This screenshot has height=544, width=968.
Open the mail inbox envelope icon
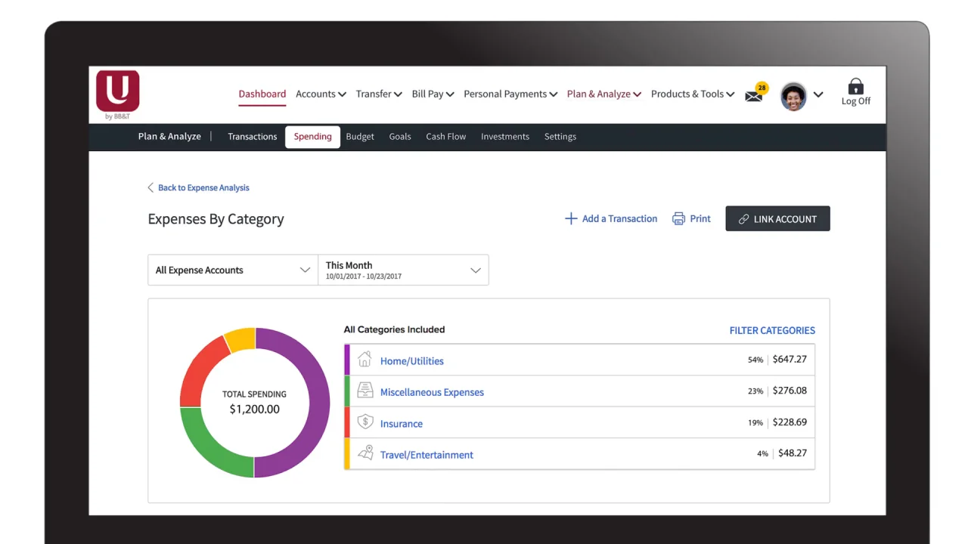pyautogui.click(x=753, y=97)
